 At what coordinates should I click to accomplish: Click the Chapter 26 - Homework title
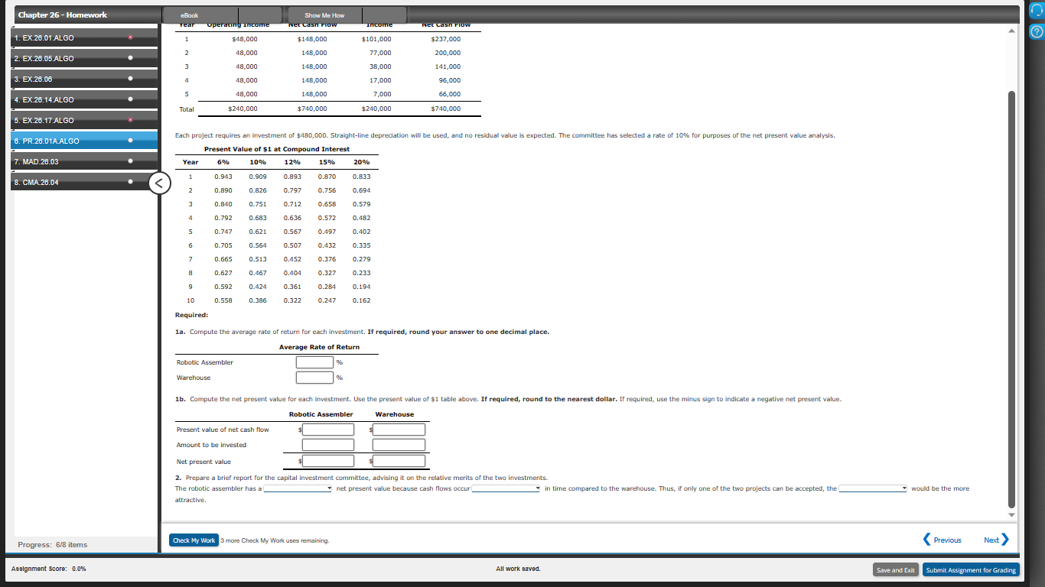click(x=63, y=15)
